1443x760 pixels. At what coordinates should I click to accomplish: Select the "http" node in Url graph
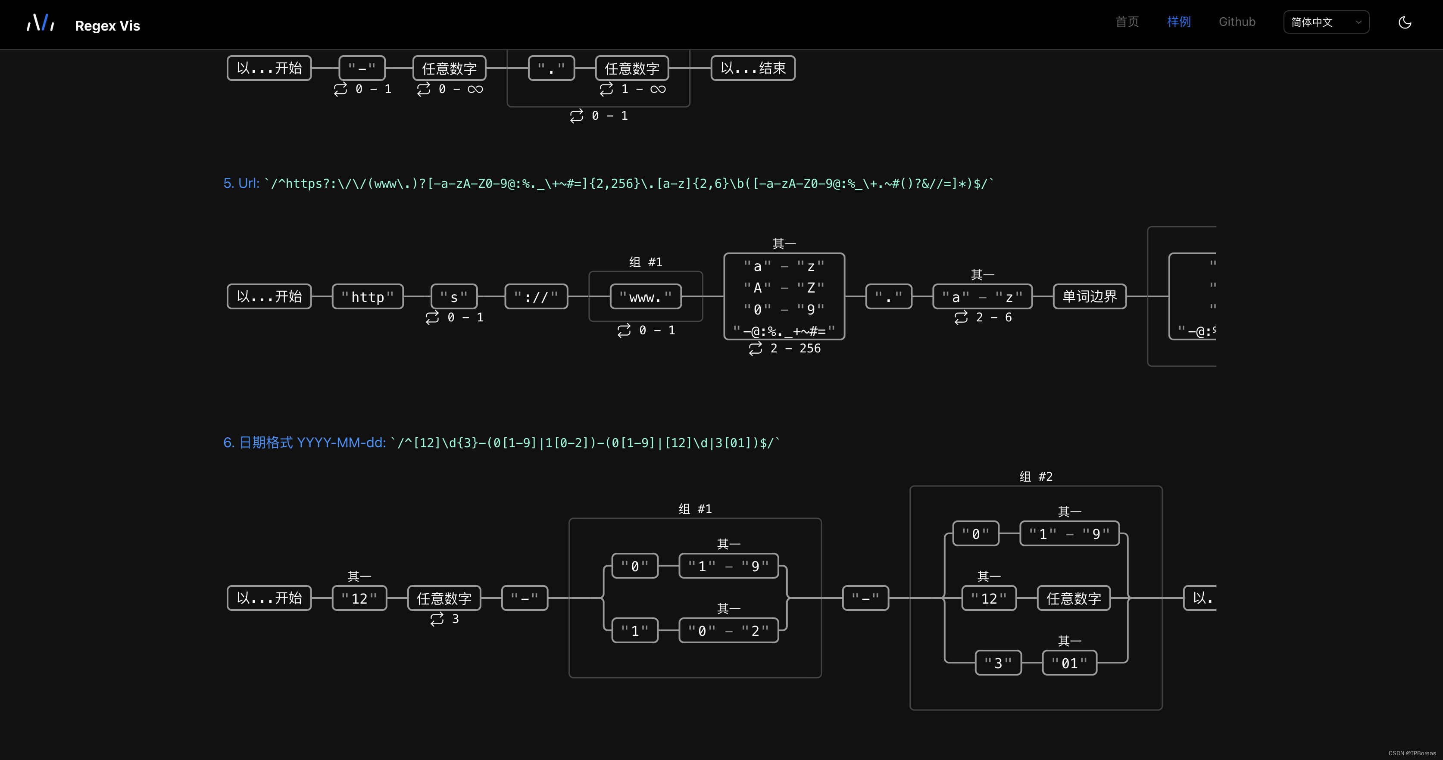(368, 297)
